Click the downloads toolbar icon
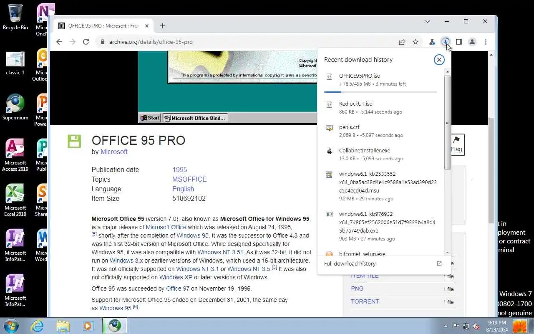 [446, 42]
